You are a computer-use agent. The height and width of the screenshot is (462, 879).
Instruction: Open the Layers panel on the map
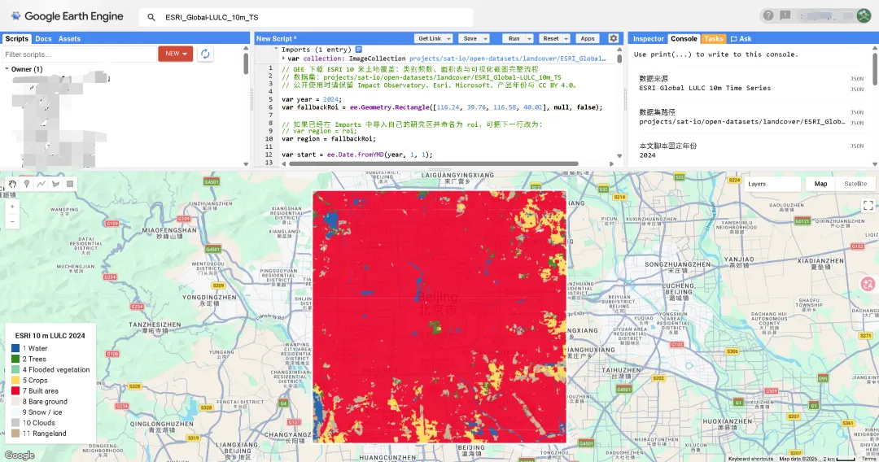pyautogui.click(x=773, y=184)
